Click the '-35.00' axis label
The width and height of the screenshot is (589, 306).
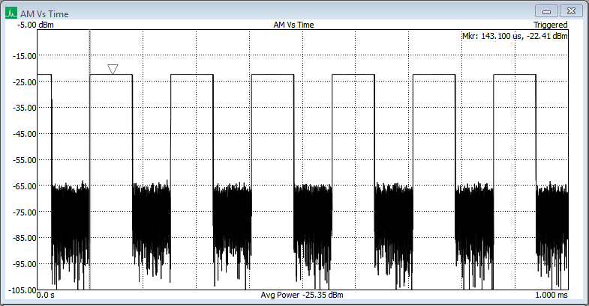point(25,108)
